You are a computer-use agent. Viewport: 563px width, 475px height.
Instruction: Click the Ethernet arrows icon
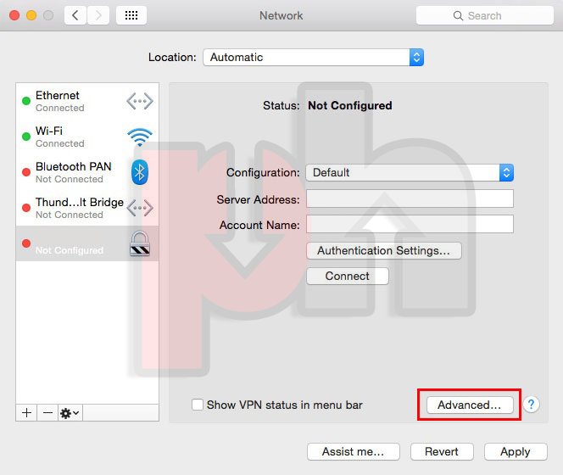pos(140,101)
